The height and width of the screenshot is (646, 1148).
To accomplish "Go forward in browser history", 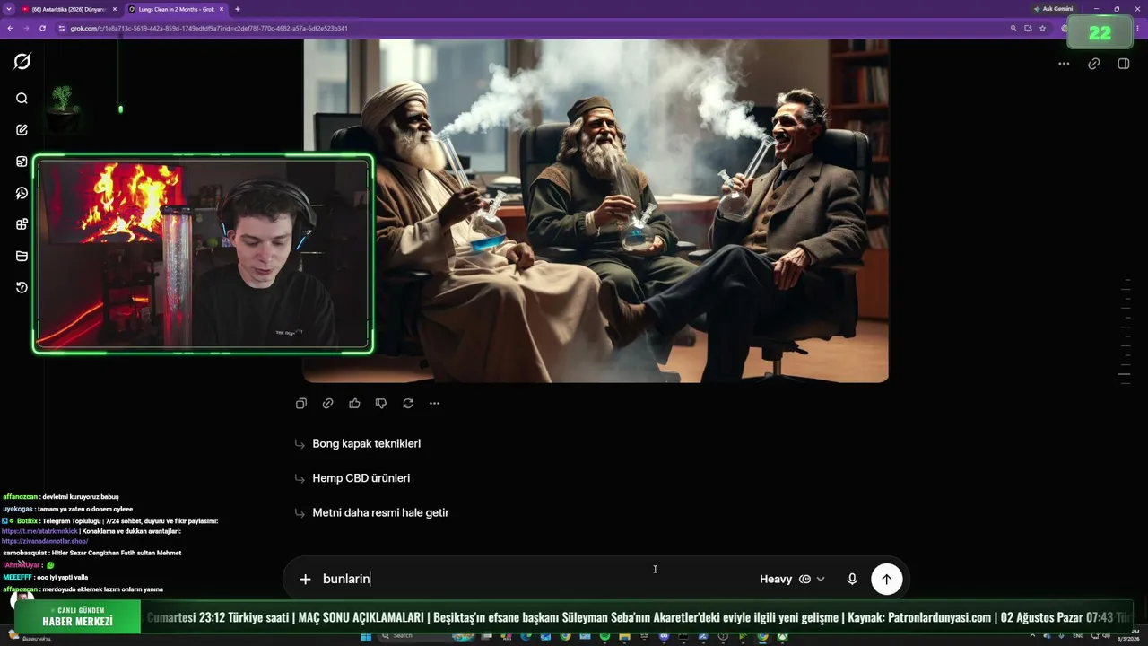I will click(x=26, y=28).
